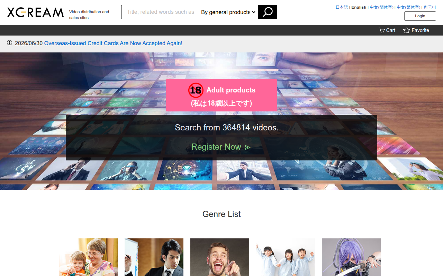Click the 2026/06/30 date text
Image resolution: width=443 pixels, height=276 pixels.
29,43
